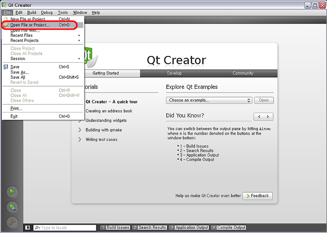Viewport: 327px width, 233px height.
Task: Toggle the Build Issues output pane
Action: click(115, 228)
